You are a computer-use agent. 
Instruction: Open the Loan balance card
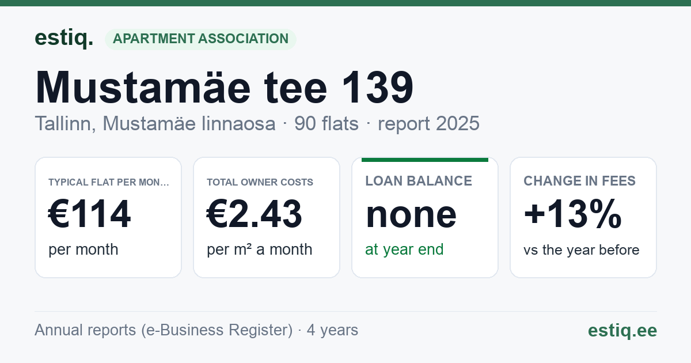click(425, 217)
